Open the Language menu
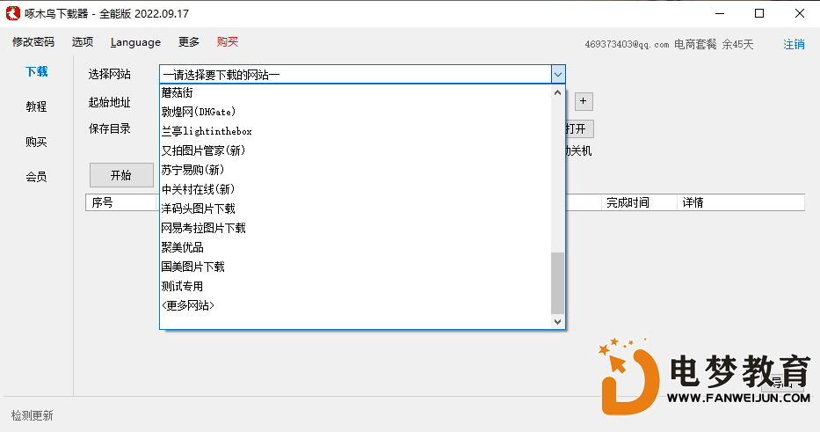Viewport: 820px width, 432px height. 135,42
